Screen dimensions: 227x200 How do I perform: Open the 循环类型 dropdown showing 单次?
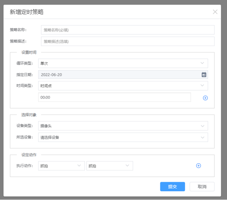pos(123,63)
